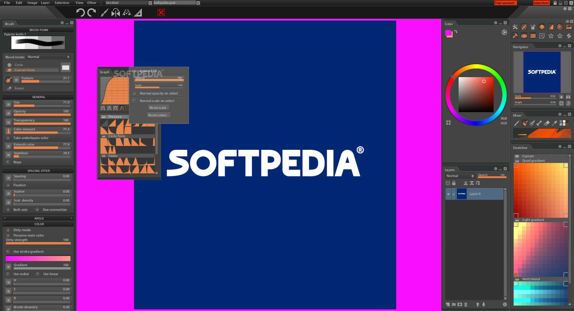The width and height of the screenshot is (574, 311).
Task: Click the new layer icon in Layers
Action: tap(448, 304)
